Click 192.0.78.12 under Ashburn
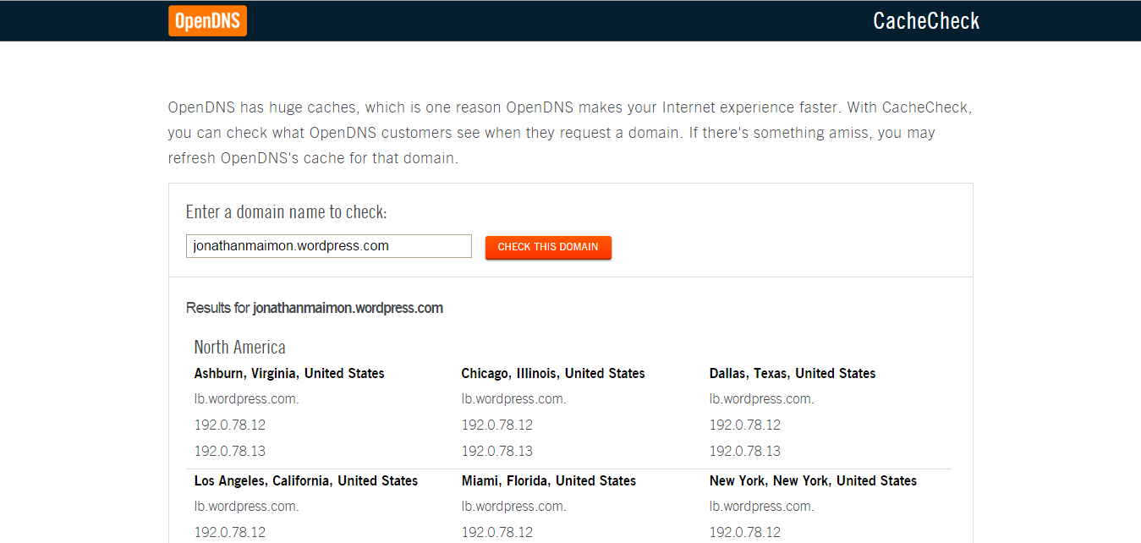This screenshot has width=1141, height=543. pos(230,425)
